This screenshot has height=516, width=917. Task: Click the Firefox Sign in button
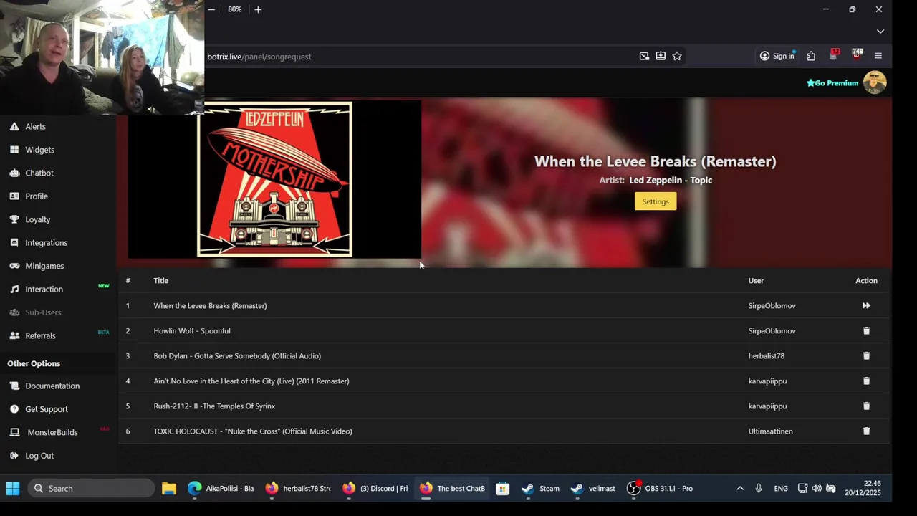777,56
